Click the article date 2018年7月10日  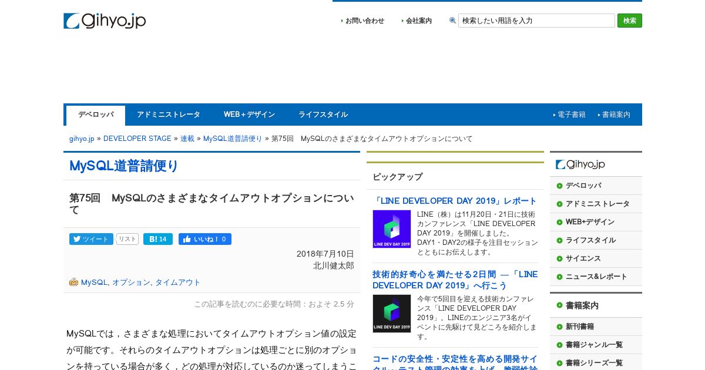(325, 254)
